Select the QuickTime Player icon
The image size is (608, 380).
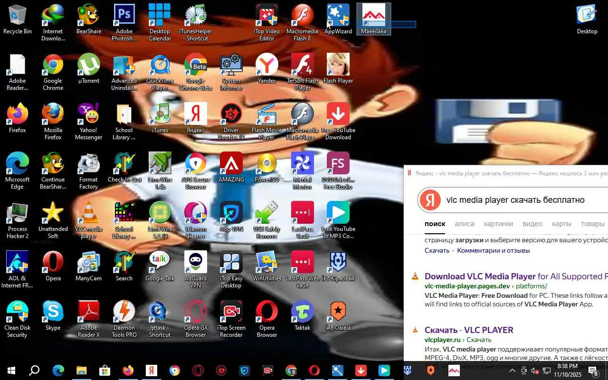coord(160,72)
